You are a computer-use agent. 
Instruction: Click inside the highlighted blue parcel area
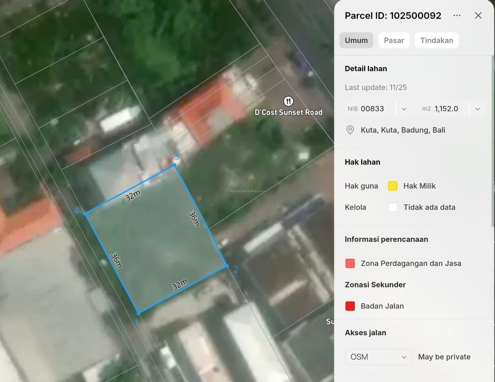click(156, 239)
